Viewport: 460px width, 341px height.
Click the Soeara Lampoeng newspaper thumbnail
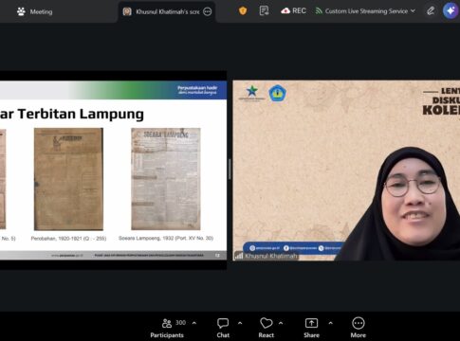(x=166, y=179)
